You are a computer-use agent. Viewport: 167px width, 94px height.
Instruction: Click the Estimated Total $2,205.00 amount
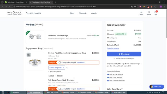[137, 45]
